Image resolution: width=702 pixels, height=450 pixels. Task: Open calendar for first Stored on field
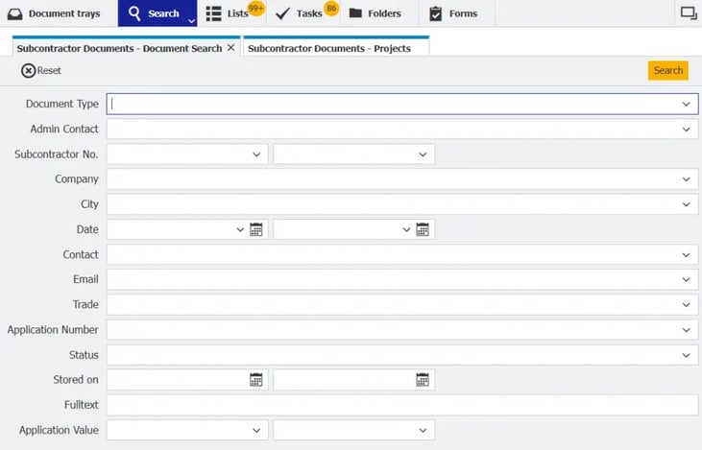(x=256, y=380)
